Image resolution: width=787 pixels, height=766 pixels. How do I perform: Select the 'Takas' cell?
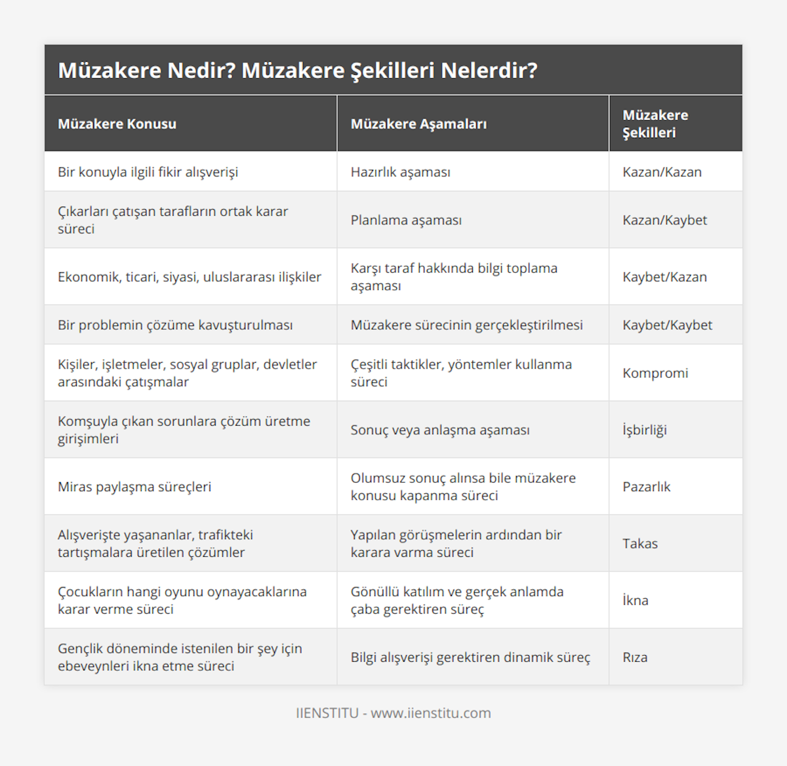click(x=640, y=544)
